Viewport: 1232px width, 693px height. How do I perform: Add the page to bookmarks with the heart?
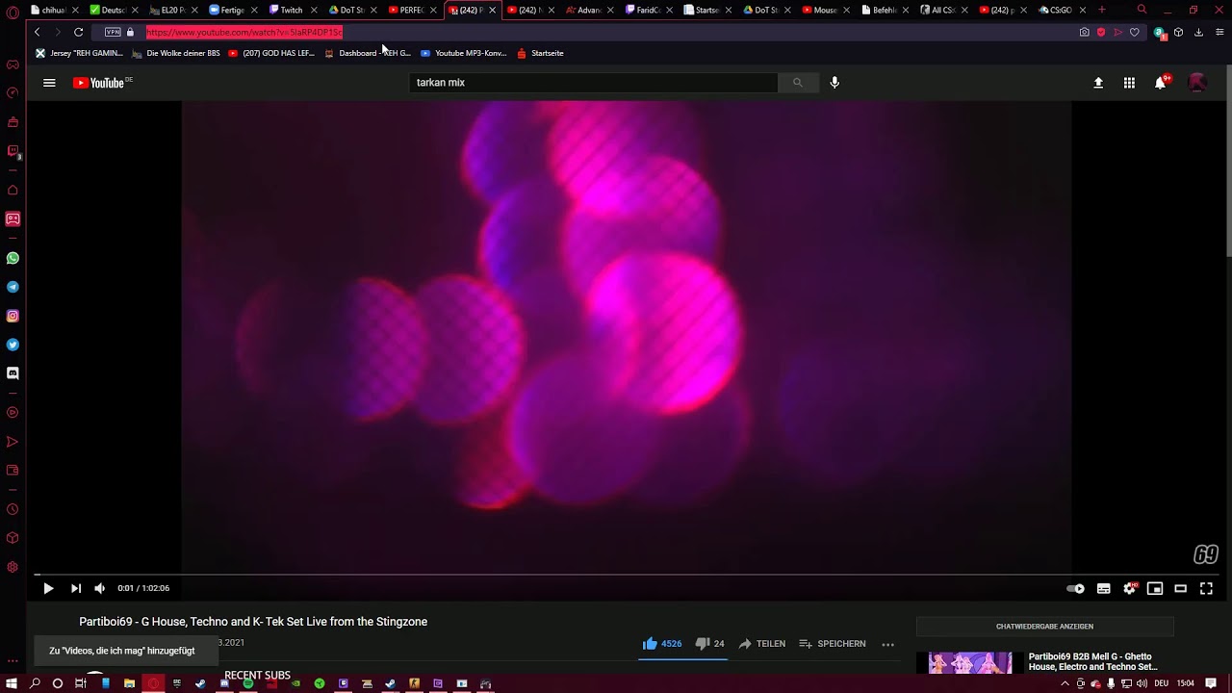1135,32
